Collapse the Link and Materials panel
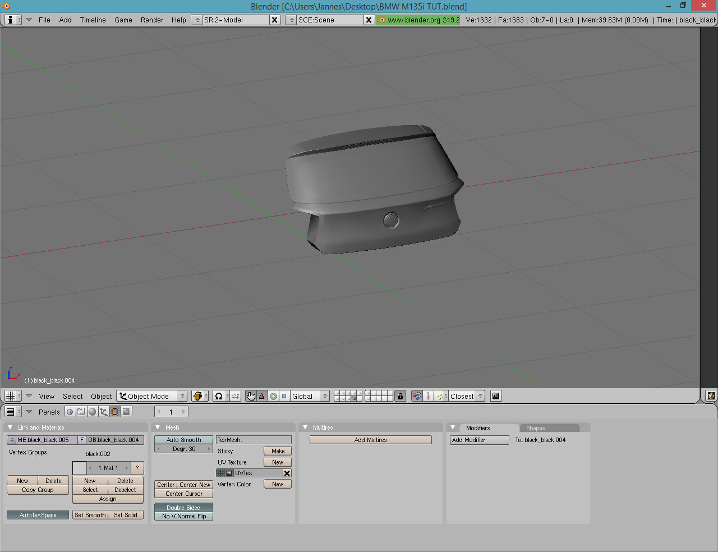 tap(10, 427)
